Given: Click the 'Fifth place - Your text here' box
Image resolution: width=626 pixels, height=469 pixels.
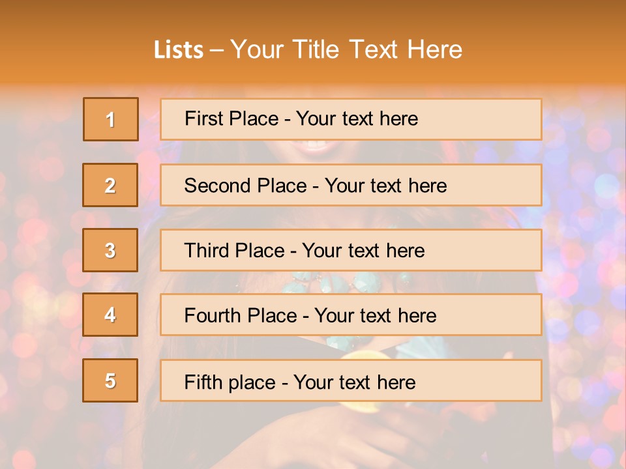Looking at the screenshot, I should pyautogui.click(x=351, y=380).
